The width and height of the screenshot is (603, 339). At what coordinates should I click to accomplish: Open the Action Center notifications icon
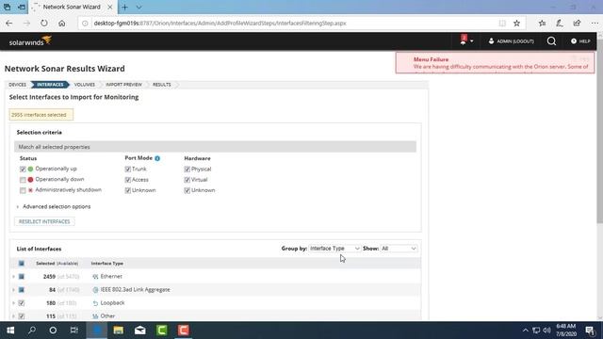pos(590,331)
